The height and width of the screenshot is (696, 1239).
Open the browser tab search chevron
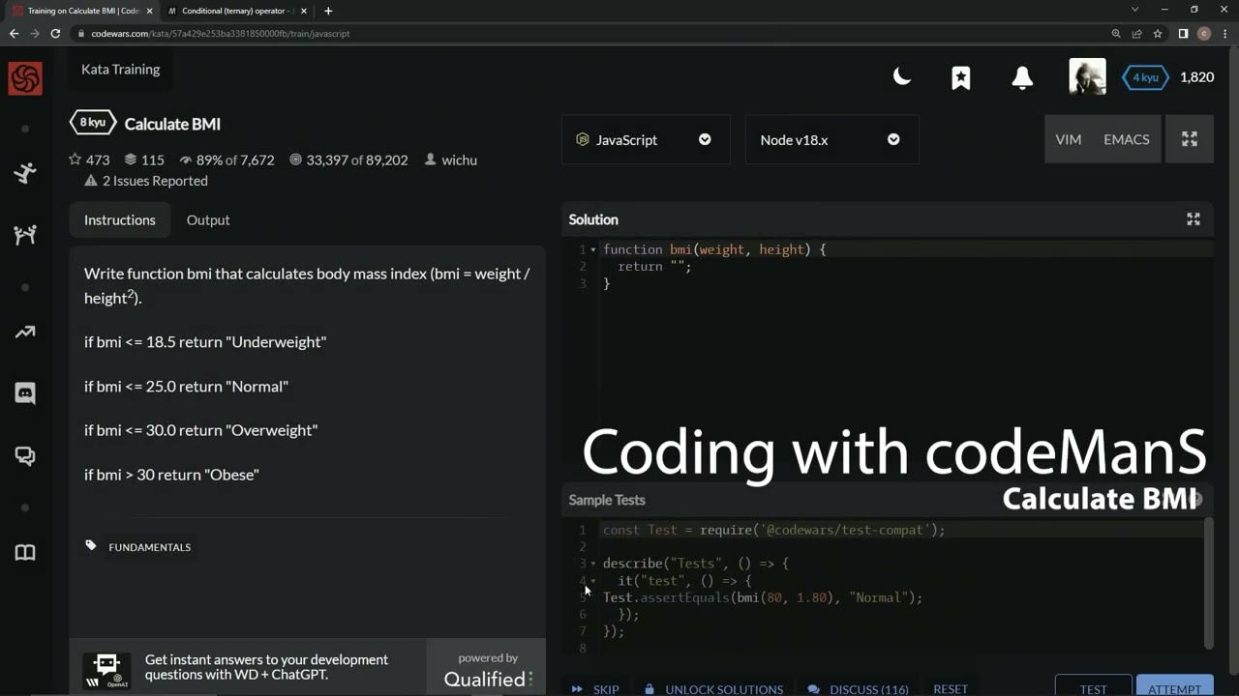click(x=1135, y=10)
